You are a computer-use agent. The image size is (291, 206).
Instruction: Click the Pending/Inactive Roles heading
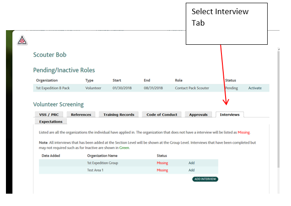pyautogui.click(x=64, y=70)
